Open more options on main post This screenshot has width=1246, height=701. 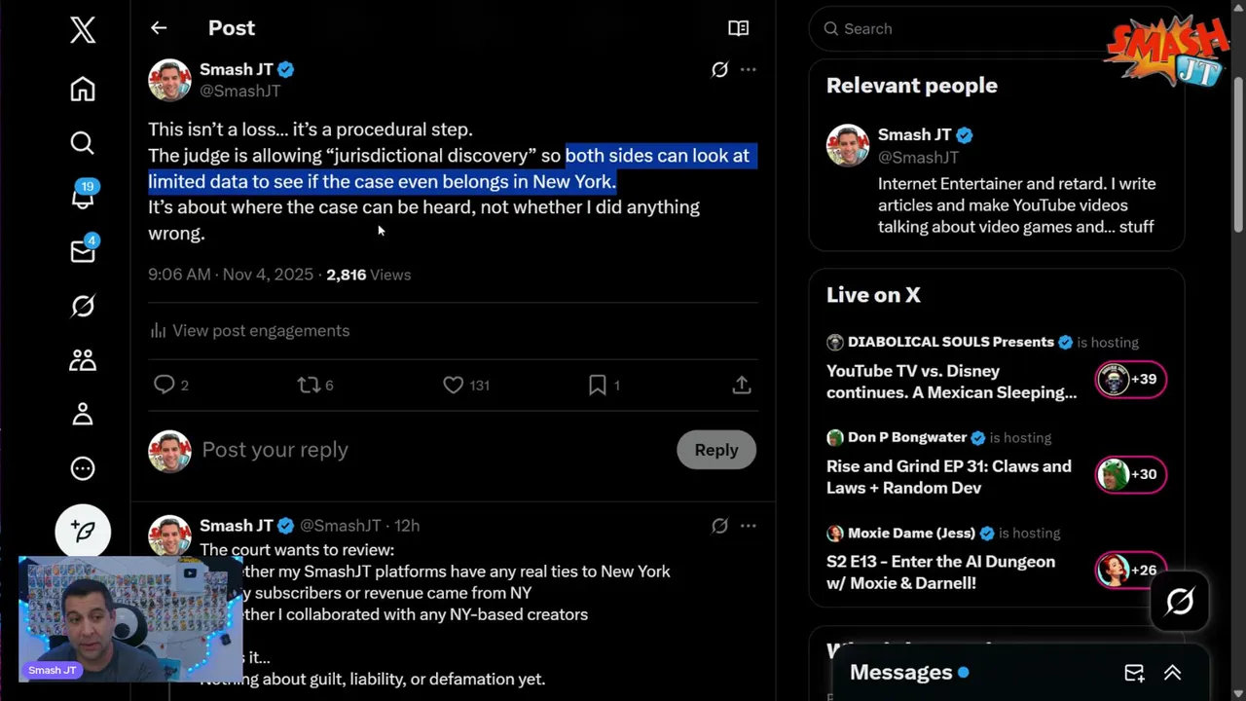[748, 69]
